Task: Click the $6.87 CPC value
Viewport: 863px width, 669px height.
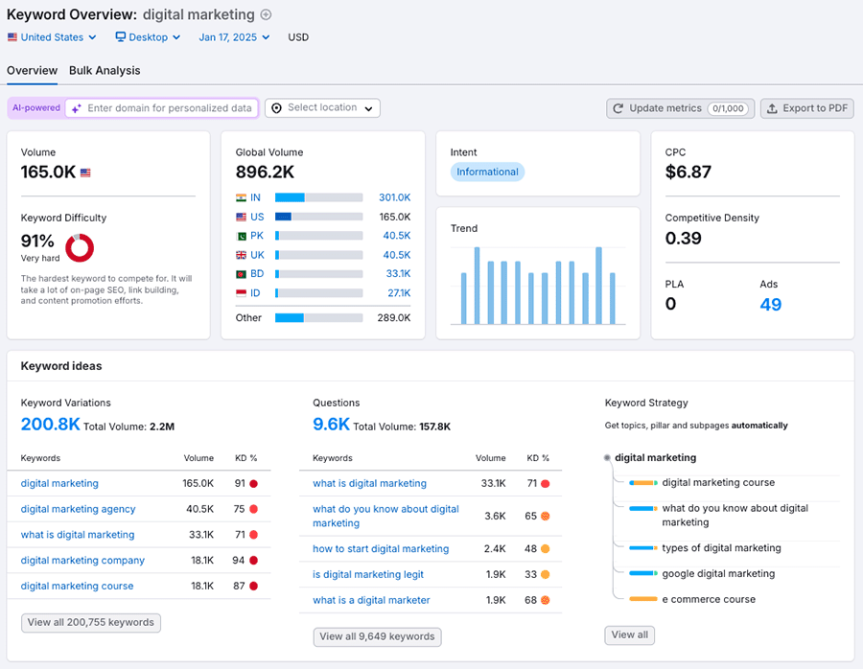Action: 688,173
